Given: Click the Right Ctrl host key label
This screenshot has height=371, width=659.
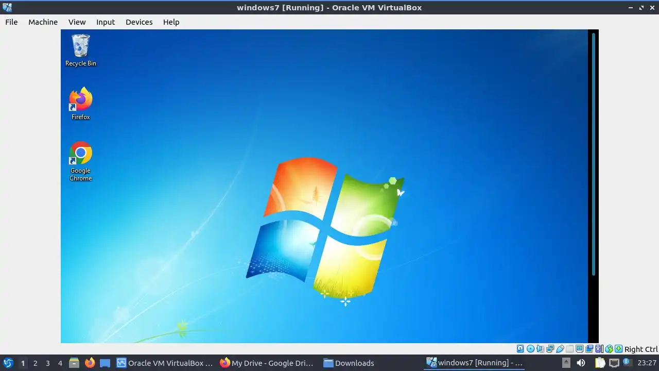Looking at the screenshot, I should (641, 349).
